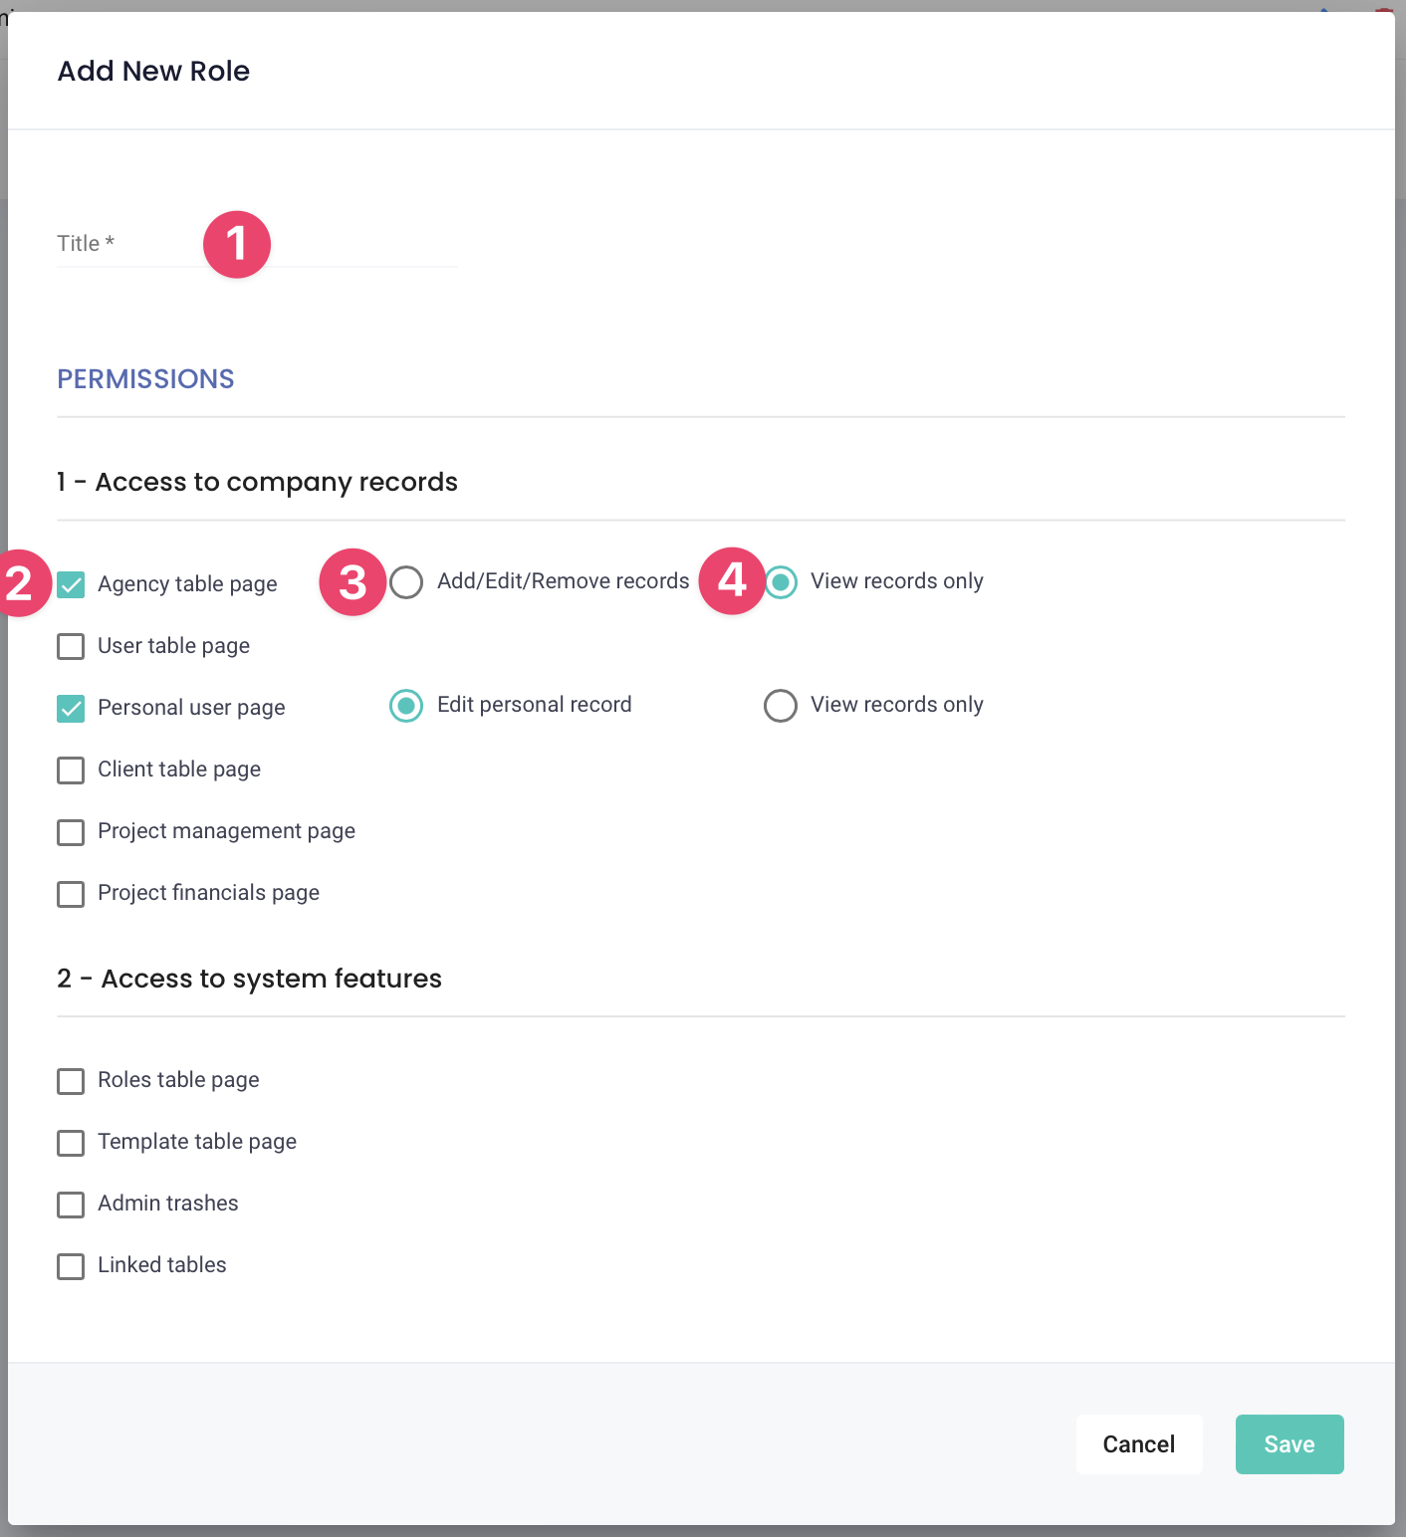This screenshot has height=1537, width=1406.
Task: Select View records only for Personal user page
Action: 781,705
